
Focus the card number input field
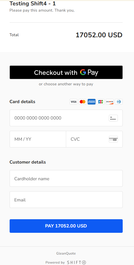tap(66, 118)
